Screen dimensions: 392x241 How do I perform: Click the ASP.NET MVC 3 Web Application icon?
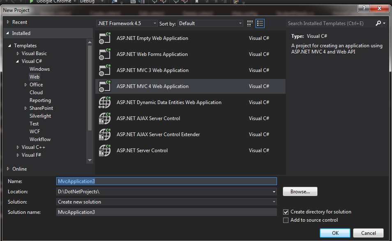point(104,70)
